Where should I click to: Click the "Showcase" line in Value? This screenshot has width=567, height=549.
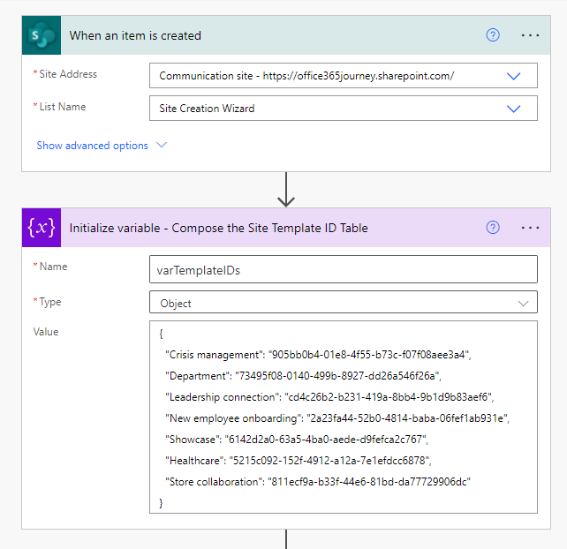pos(297,440)
